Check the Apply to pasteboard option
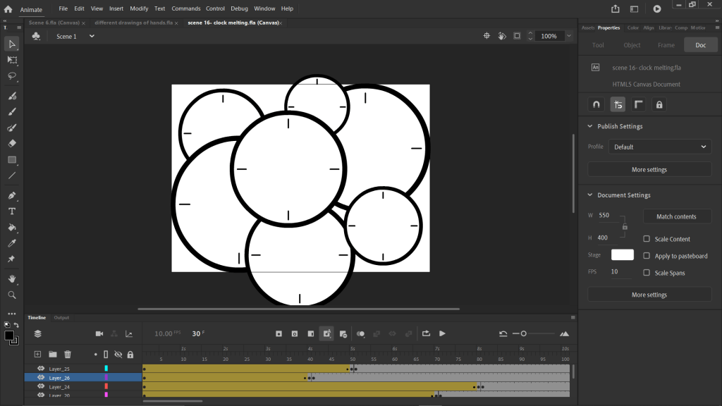Viewport: 722px width, 406px height. (x=647, y=256)
